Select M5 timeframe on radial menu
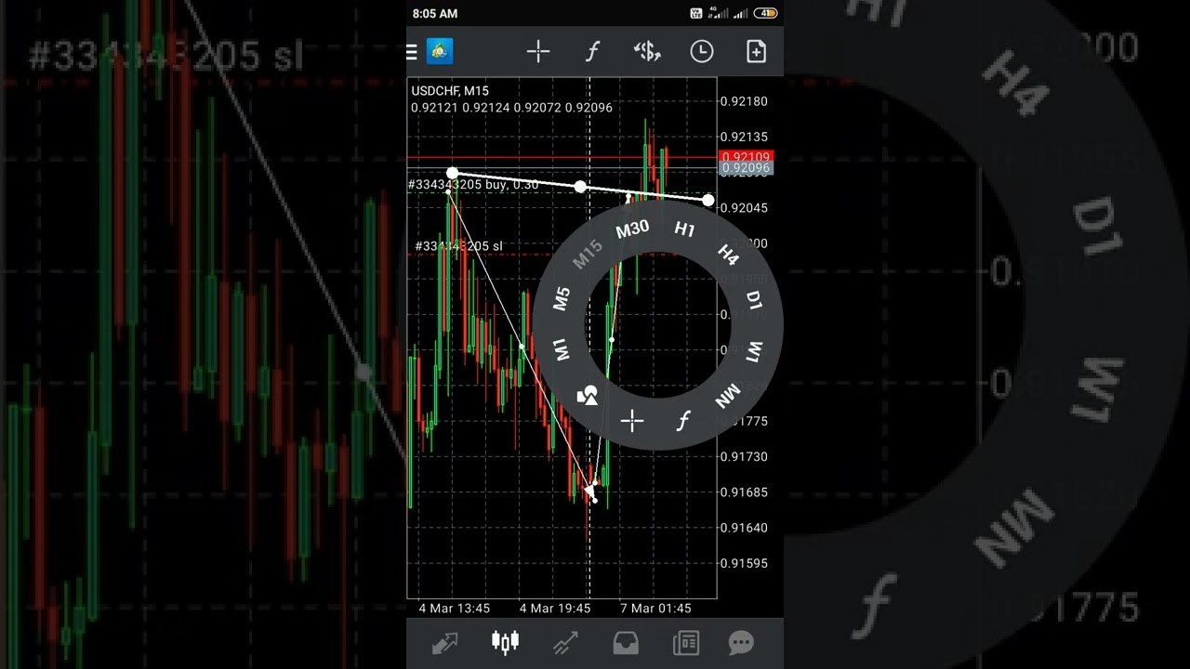The image size is (1190, 669). (x=562, y=298)
